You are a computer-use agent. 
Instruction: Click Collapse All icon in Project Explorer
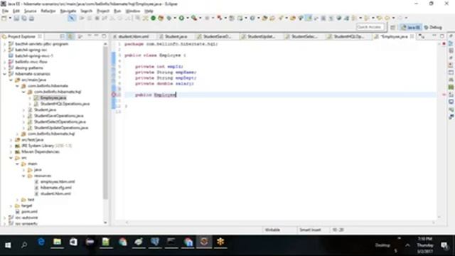point(62,36)
